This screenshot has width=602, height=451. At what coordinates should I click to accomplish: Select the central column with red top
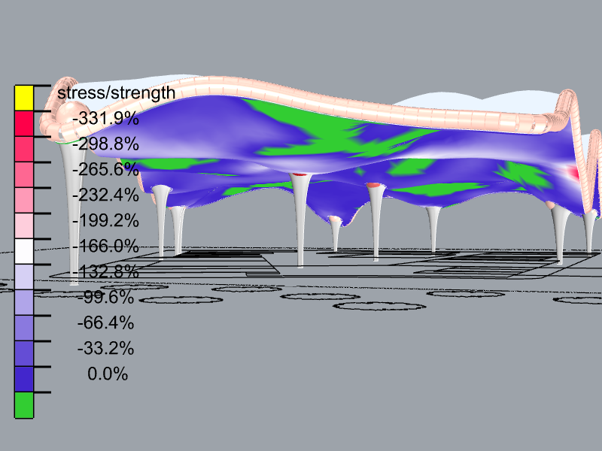[x=299, y=219]
